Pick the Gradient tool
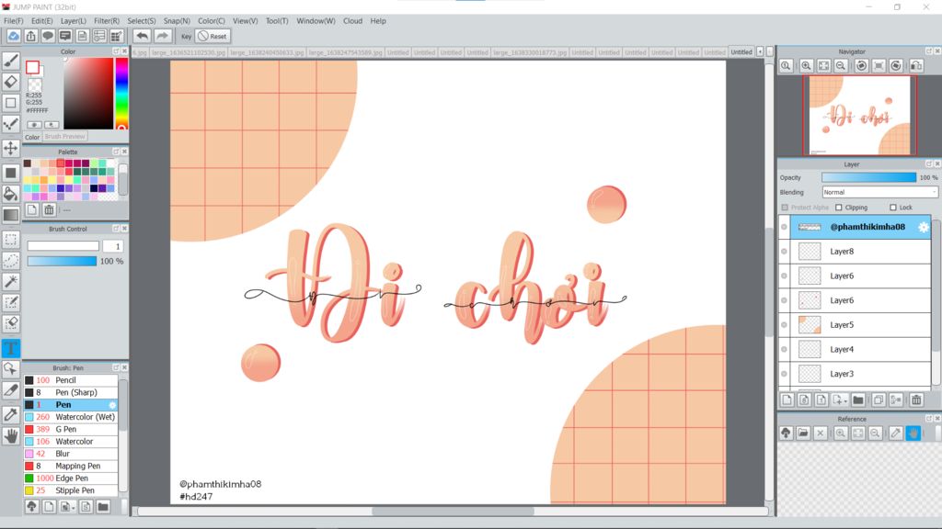The image size is (942, 529). coord(11,215)
